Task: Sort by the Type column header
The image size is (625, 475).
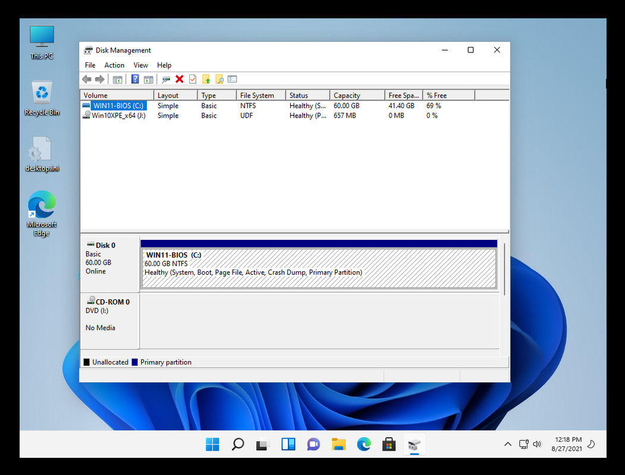Action: point(217,96)
